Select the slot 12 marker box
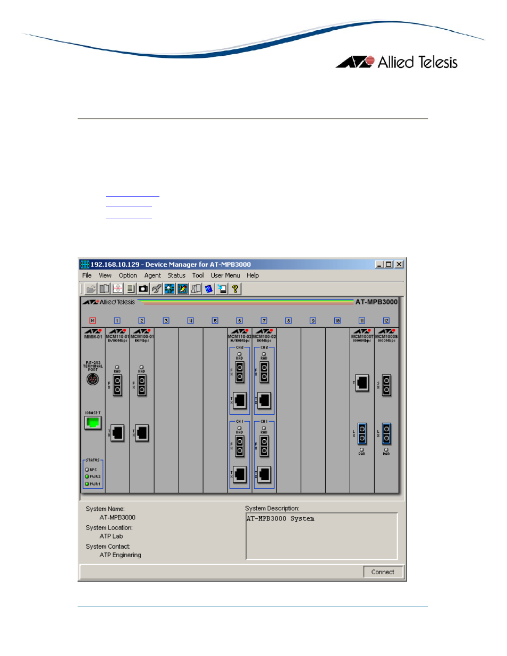Image resolution: width=507 pixels, height=656 pixels. pos(386,321)
